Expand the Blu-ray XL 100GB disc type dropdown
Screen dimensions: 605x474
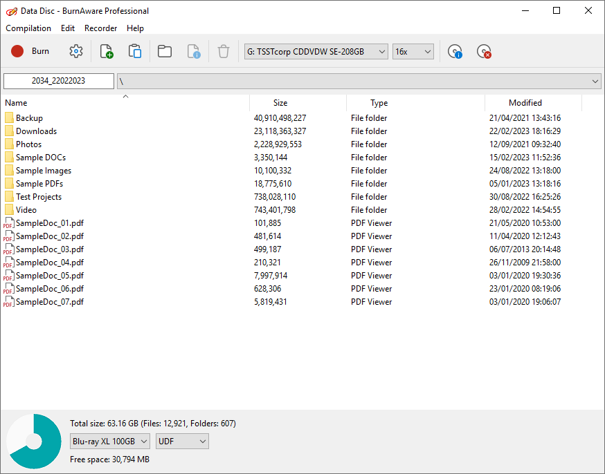coord(110,441)
